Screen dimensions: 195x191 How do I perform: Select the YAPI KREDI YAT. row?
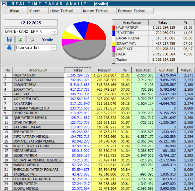(99, 99)
